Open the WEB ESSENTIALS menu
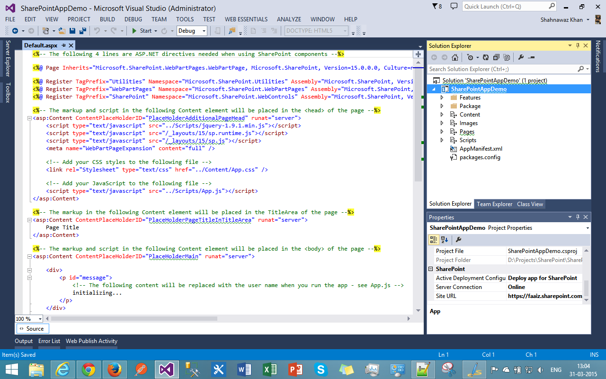Screen dimensions: 606x379 click(246, 19)
